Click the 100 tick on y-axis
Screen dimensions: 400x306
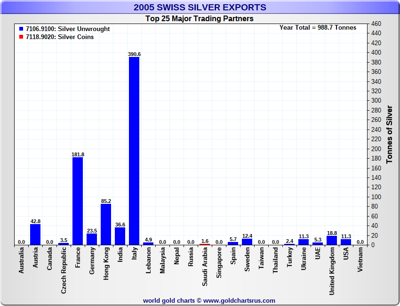click(x=376, y=197)
